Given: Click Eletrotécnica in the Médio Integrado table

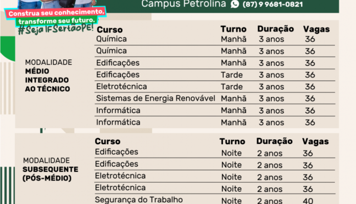Looking at the screenshot, I should tap(121, 87).
